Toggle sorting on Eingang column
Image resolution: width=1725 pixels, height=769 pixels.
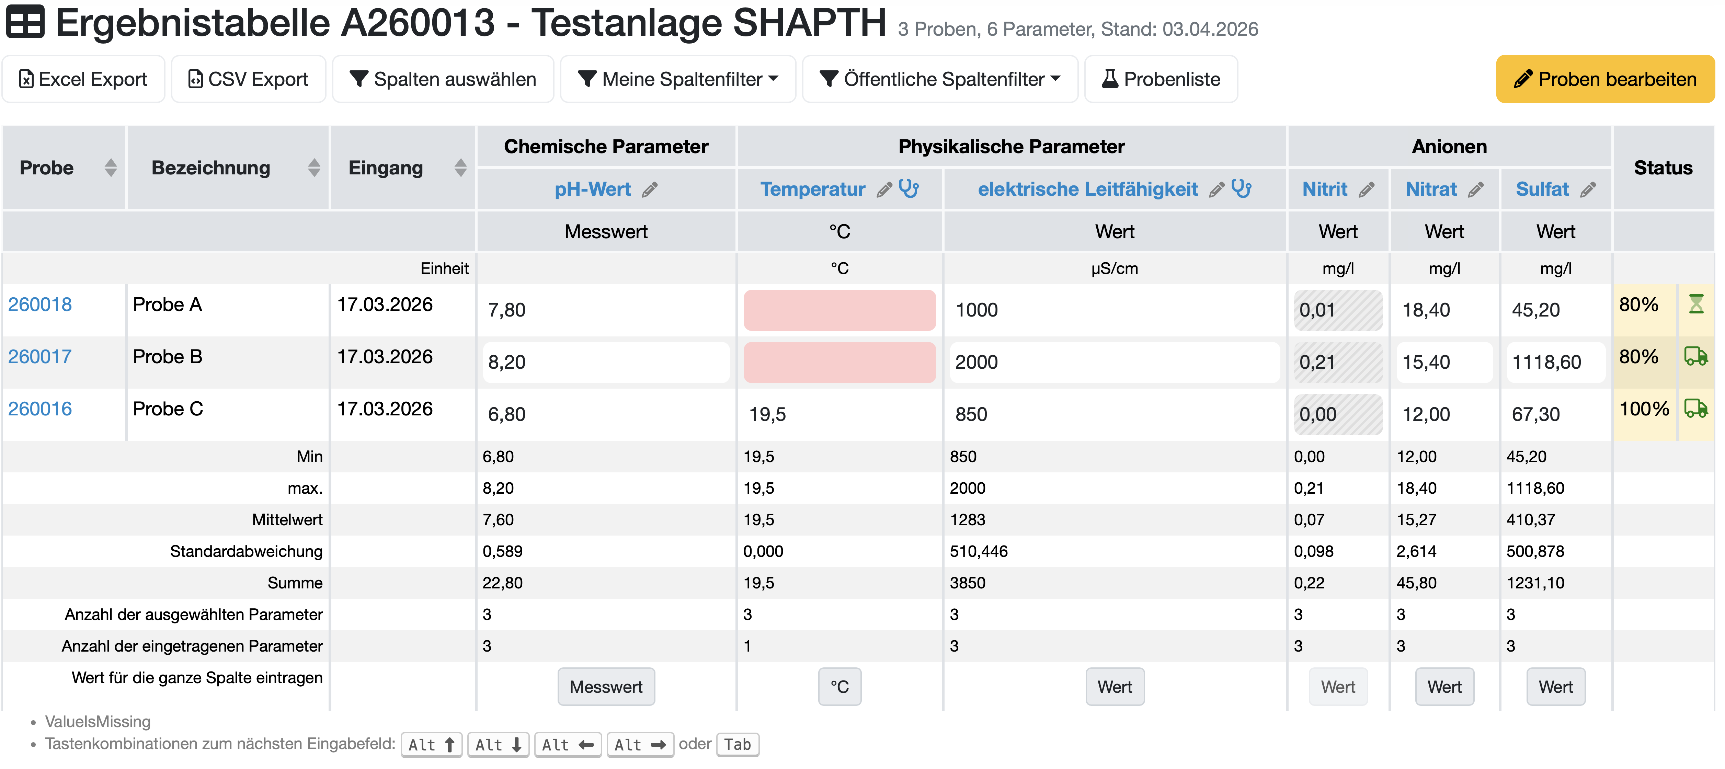(460, 168)
